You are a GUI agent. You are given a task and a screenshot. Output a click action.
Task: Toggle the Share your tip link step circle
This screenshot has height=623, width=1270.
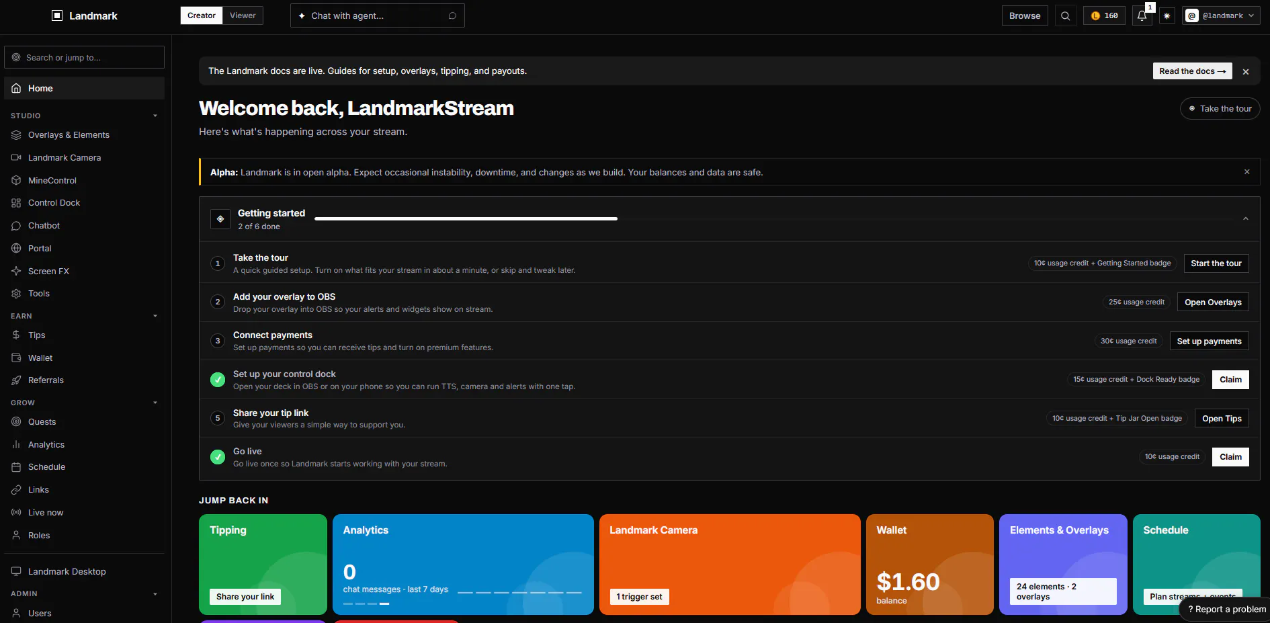(218, 418)
